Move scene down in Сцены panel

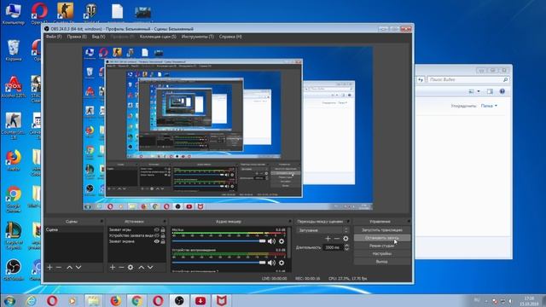click(x=78, y=267)
